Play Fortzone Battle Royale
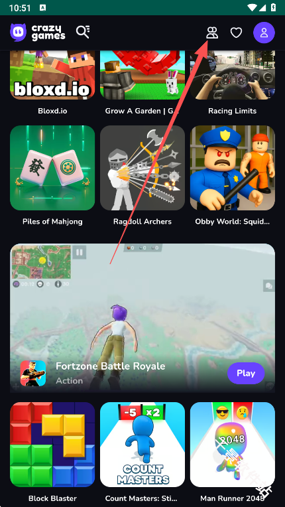The height and width of the screenshot is (507, 285). point(246,373)
